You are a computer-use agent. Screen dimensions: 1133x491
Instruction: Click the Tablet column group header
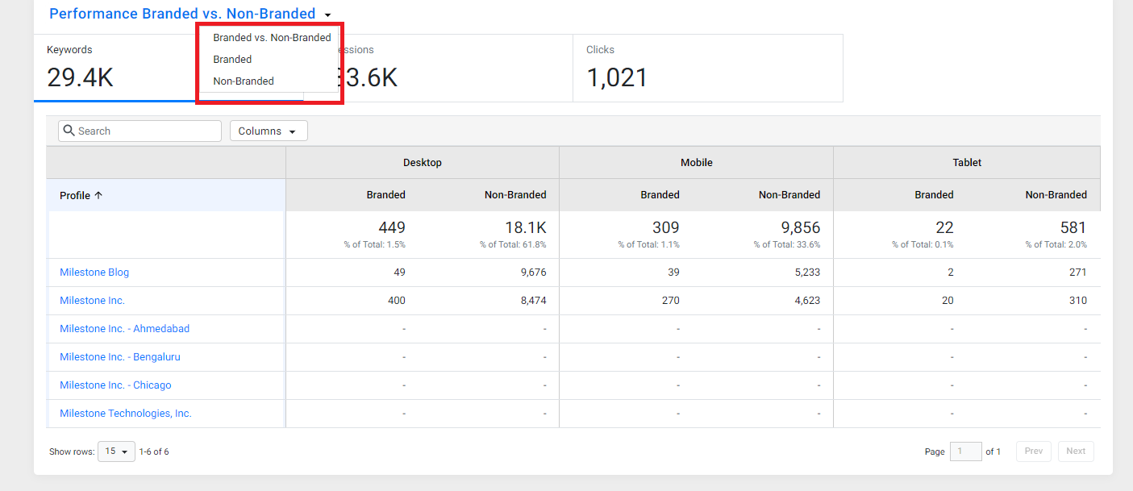[967, 163]
